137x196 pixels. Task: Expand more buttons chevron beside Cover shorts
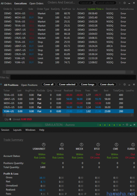(120, 84)
